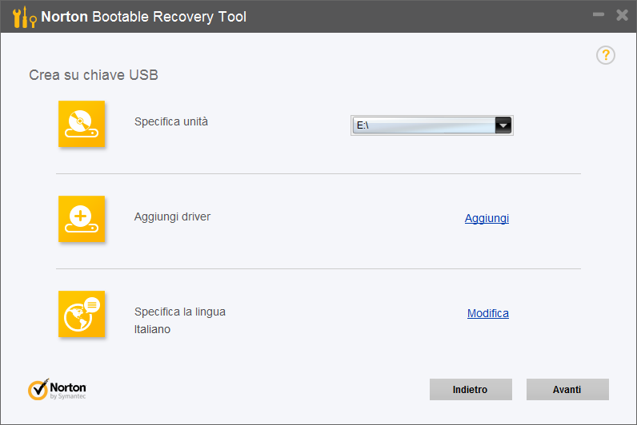Close the Norton Bootable Recovery Tool

point(622,15)
